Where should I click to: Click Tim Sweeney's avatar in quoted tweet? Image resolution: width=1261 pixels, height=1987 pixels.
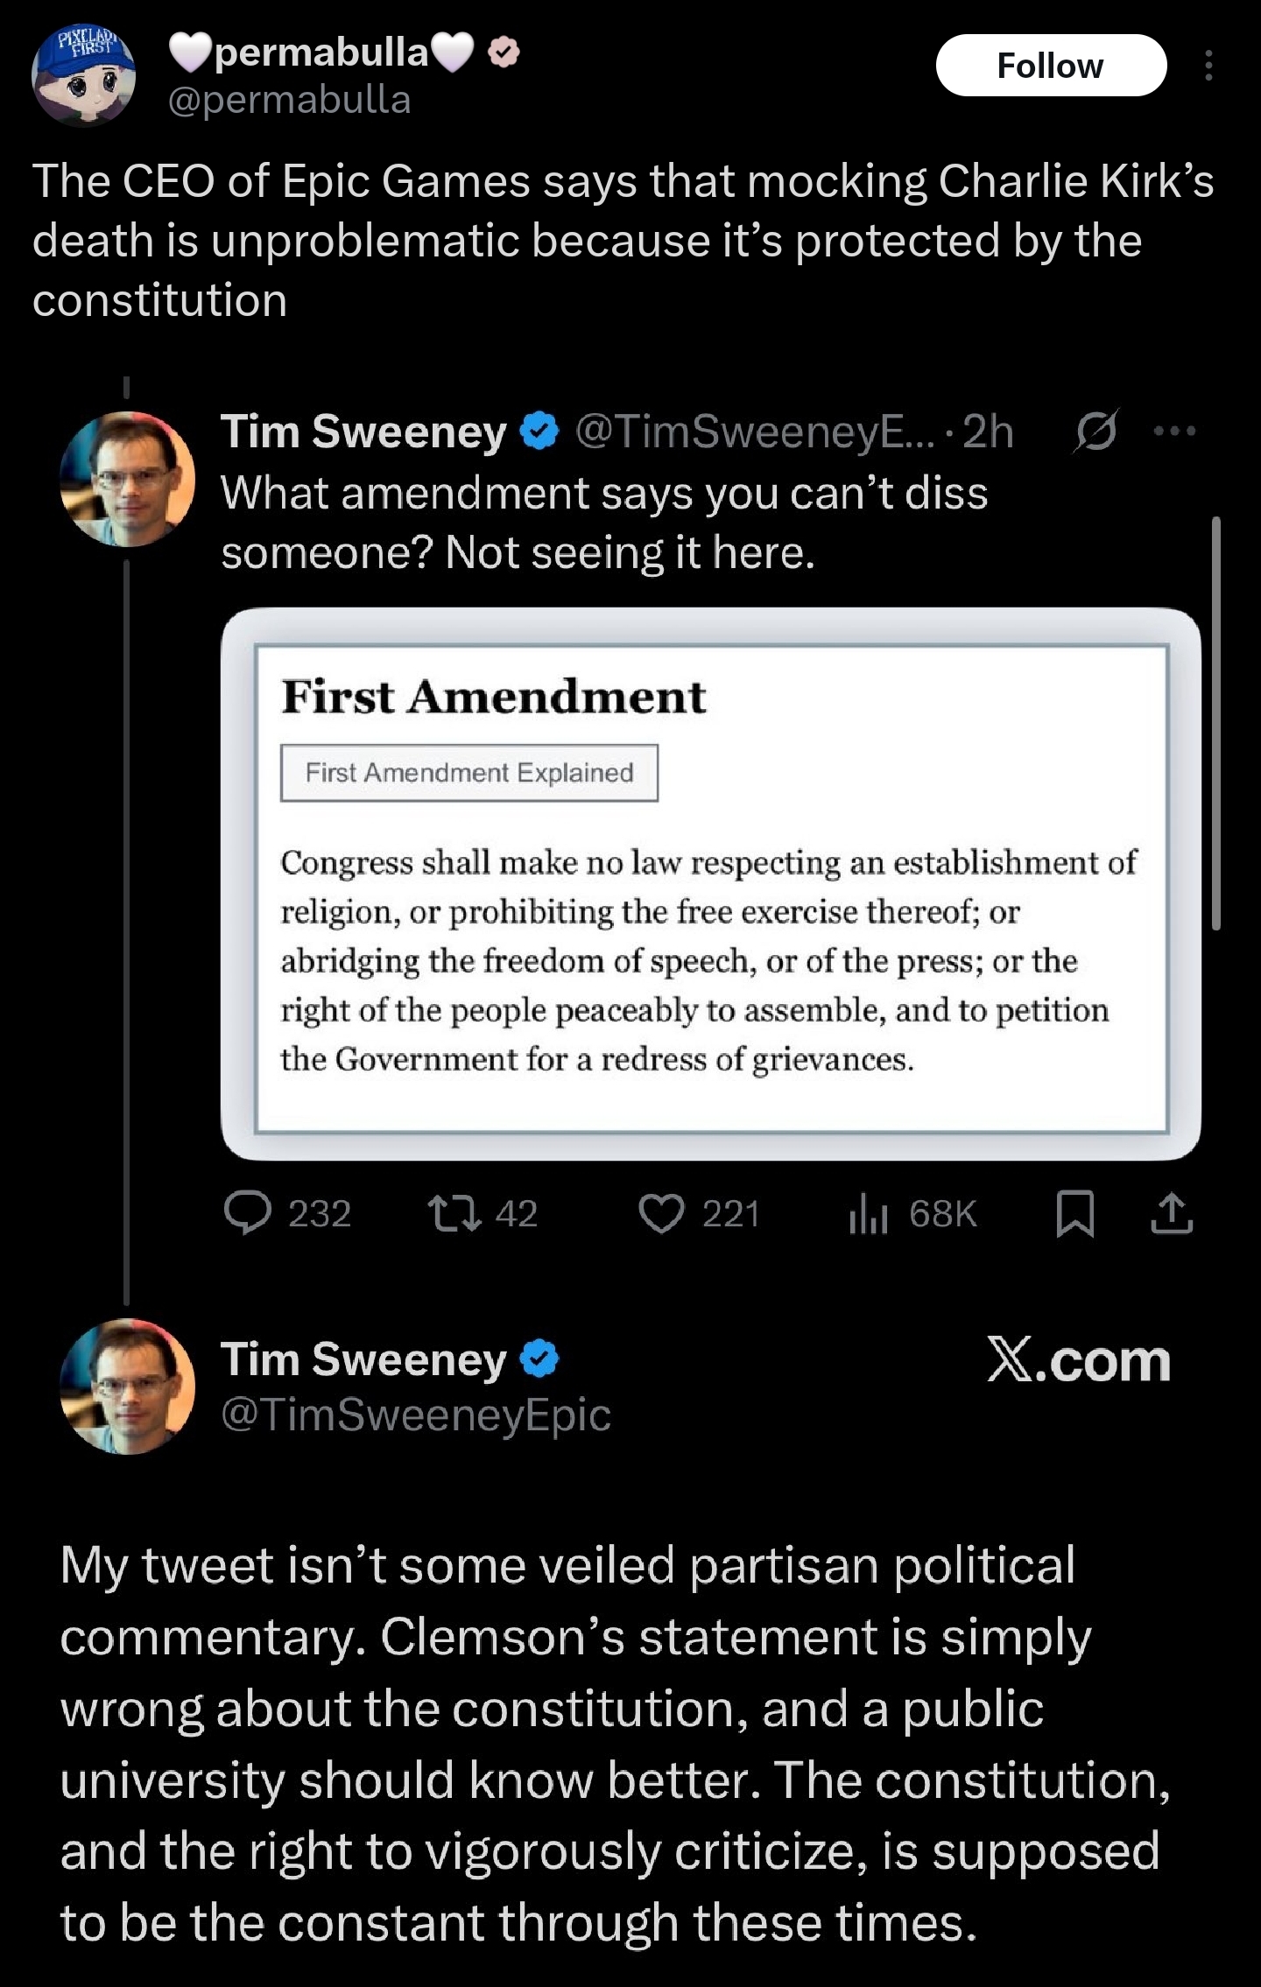127,479
